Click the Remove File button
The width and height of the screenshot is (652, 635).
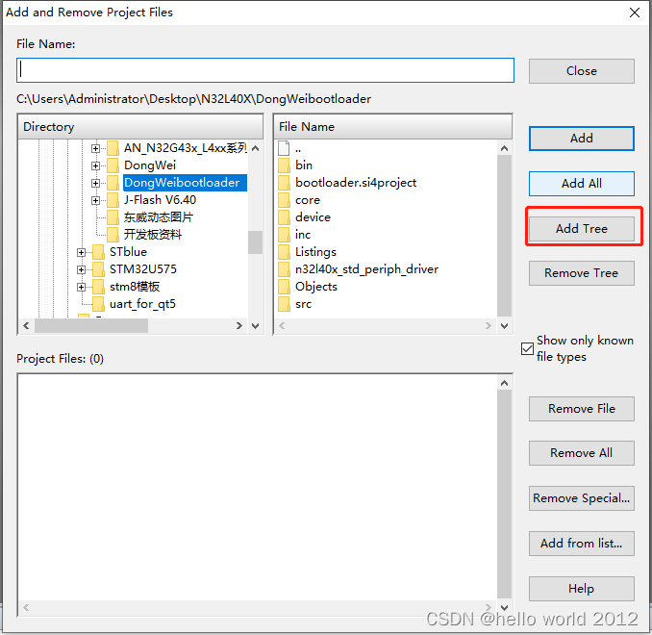(581, 409)
